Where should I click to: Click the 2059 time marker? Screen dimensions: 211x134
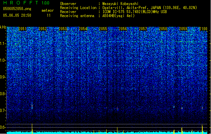point(183,29)
